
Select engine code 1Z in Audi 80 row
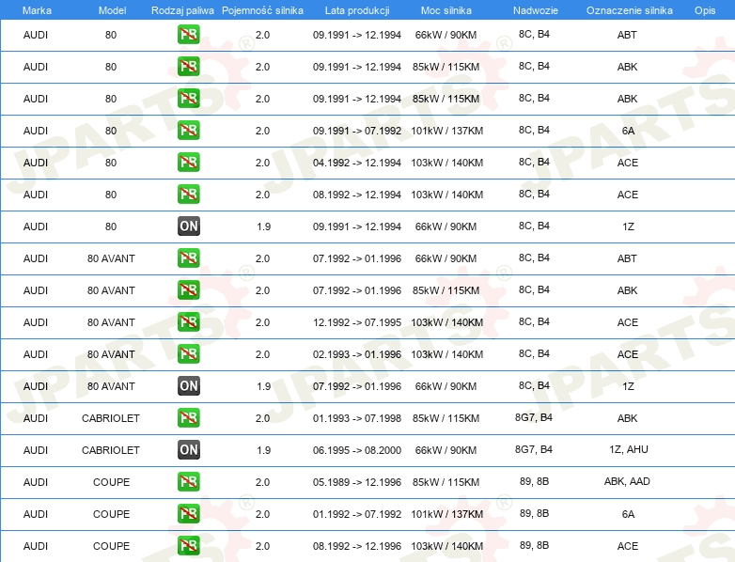tap(628, 226)
